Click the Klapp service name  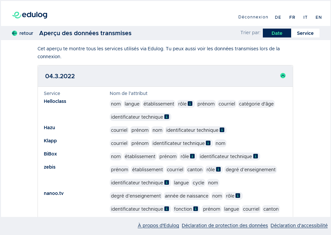point(50,141)
